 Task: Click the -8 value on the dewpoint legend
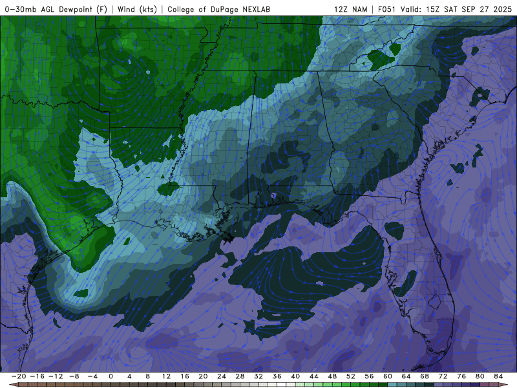(74, 376)
